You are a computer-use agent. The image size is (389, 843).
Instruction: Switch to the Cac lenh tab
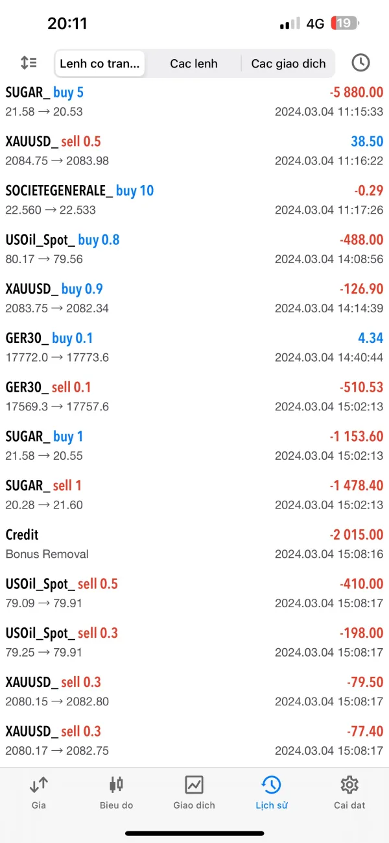click(194, 64)
